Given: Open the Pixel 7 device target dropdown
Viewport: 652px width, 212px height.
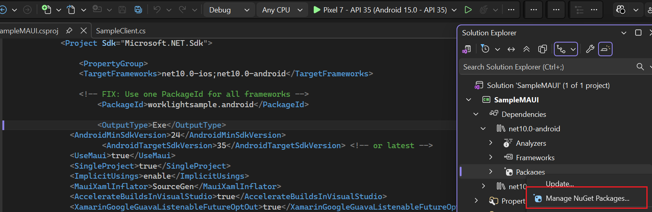Looking at the screenshot, I should (x=454, y=10).
